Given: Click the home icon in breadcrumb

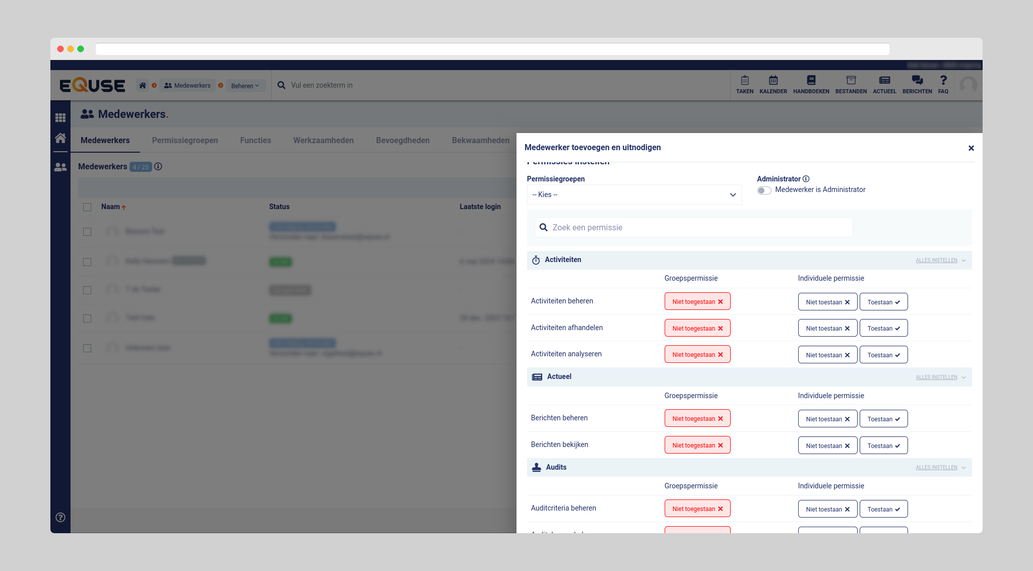Looking at the screenshot, I should coord(143,86).
